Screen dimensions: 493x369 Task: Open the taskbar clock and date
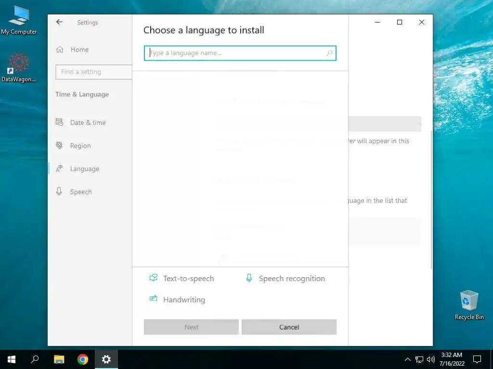[x=452, y=359]
